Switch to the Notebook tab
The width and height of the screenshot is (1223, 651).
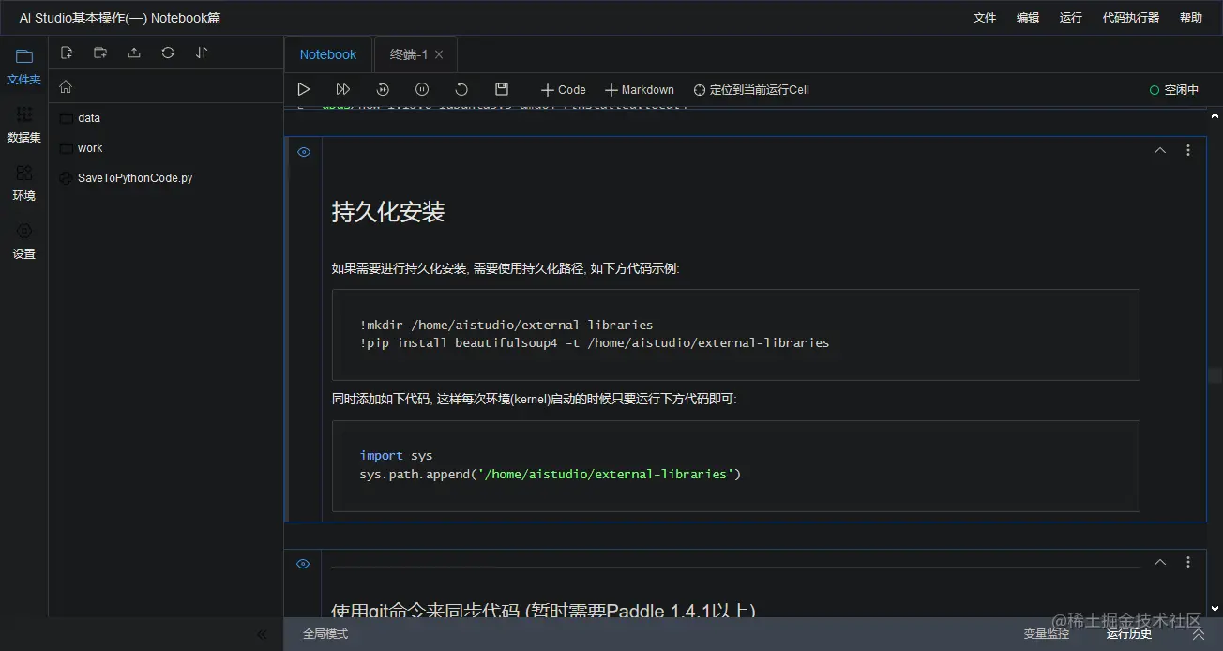pyautogui.click(x=328, y=54)
